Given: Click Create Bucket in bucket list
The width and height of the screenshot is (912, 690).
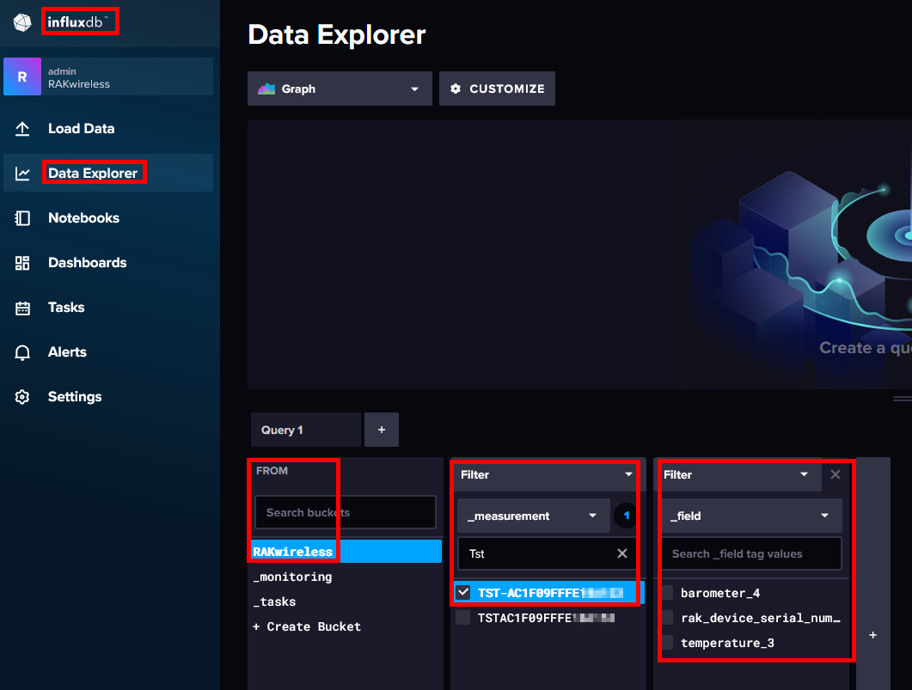Looking at the screenshot, I should click(x=307, y=626).
